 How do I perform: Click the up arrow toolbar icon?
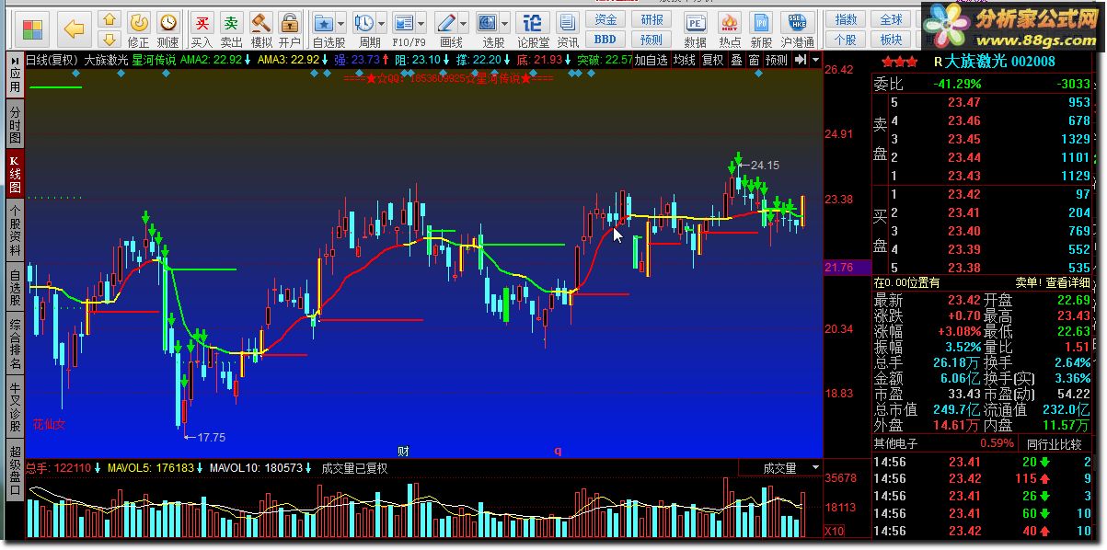coord(110,19)
